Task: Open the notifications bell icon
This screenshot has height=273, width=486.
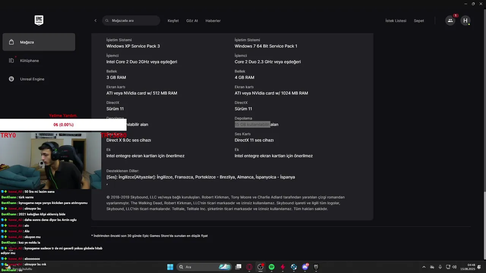Action: 480,267
